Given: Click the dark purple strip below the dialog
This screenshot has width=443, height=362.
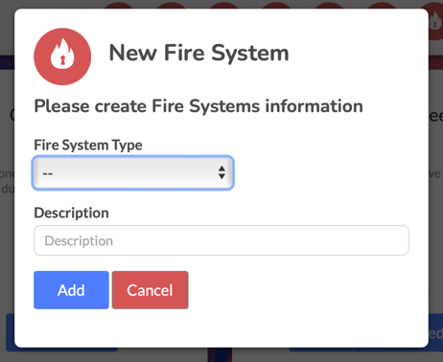Looking at the screenshot, I should tap(220, 354).
